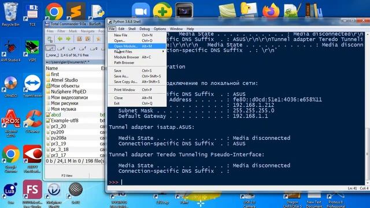The height and width of the screenshot is (208, 370).
Task: Open the FS DVDVideoSoft shortcut
Action: click(x=32, y=194)
